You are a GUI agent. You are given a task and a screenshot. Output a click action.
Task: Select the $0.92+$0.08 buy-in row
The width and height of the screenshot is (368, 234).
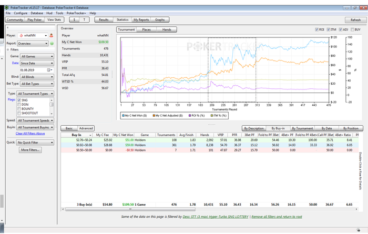pyautogui.click(x=210, y=145)
